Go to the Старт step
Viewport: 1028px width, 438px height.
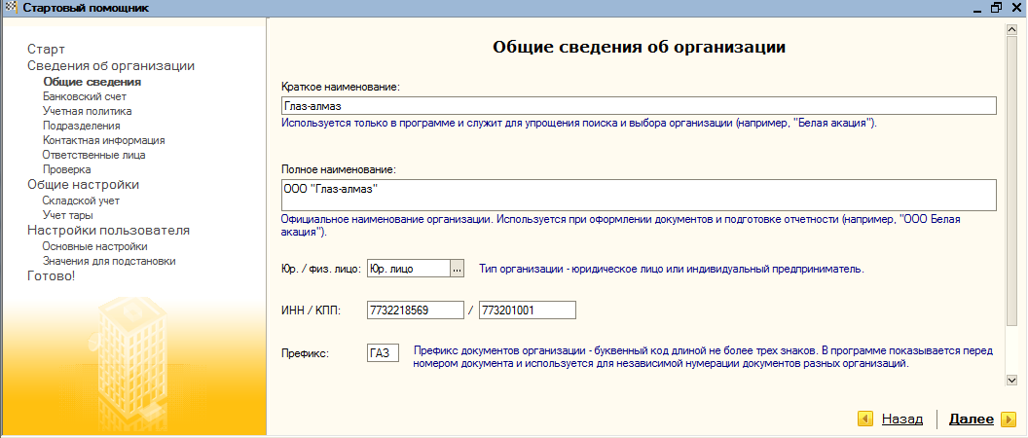coord(46,50)
